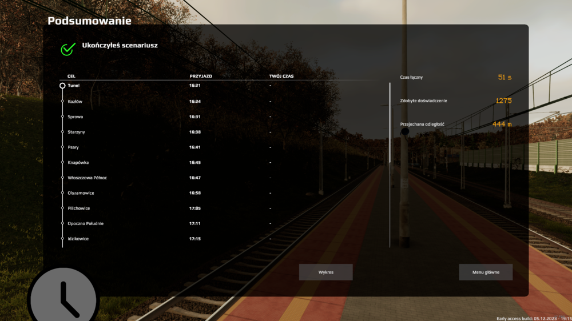Choose the Psary station row
This screenshot has width=572, height=321.
tap(73, 147)
